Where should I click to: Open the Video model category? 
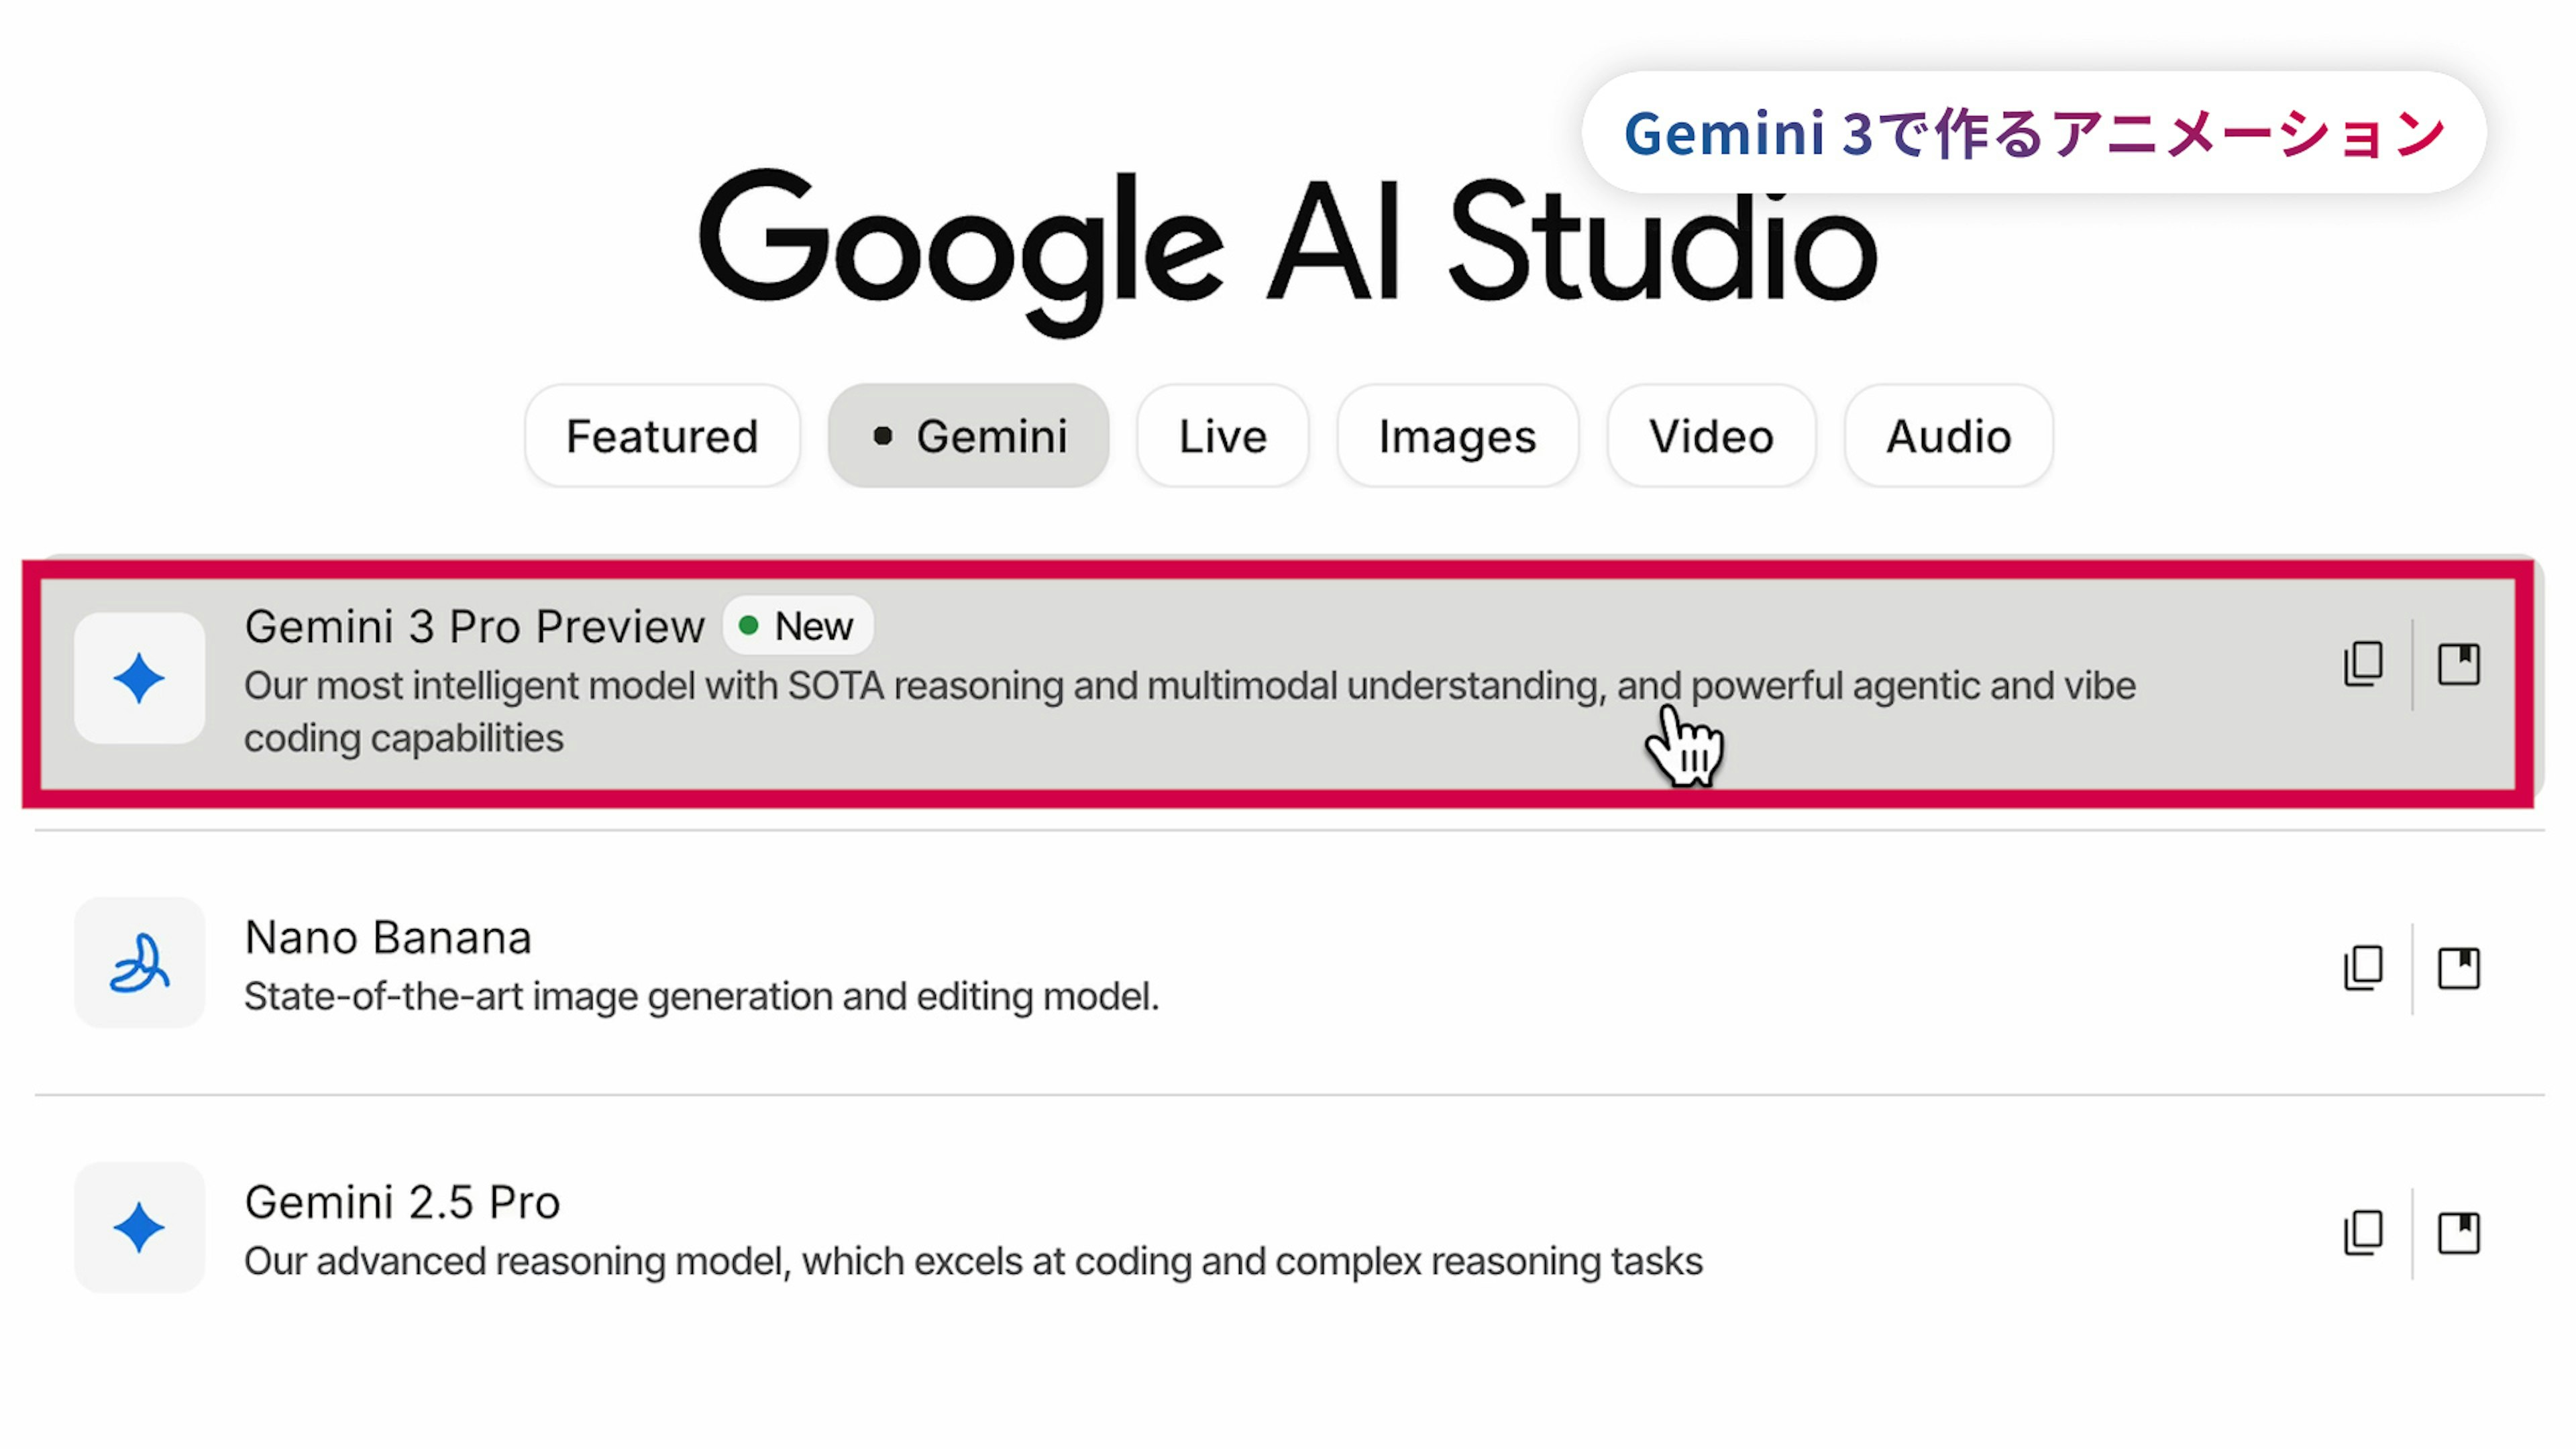(x=1711, y=436)
